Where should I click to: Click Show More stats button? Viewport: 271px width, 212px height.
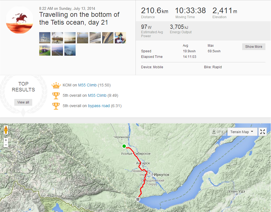(254, 47)
